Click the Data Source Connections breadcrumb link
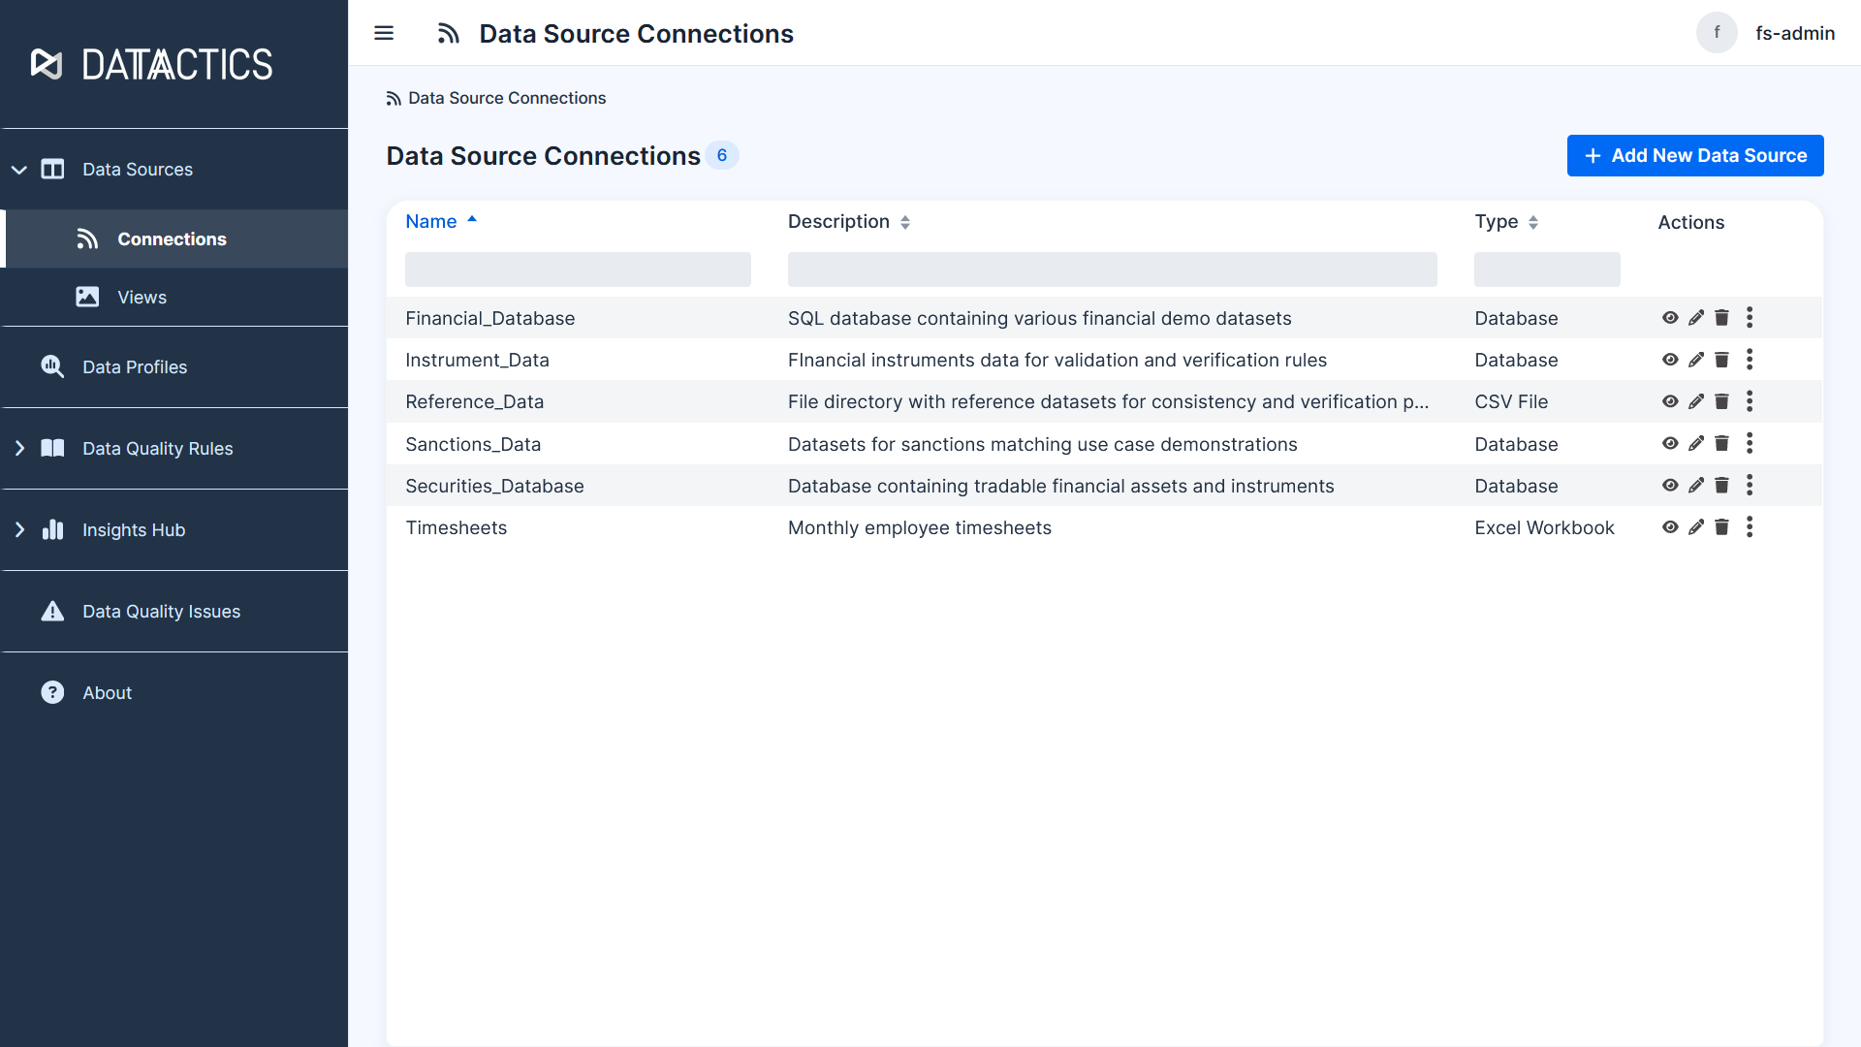 pos(506,98)
